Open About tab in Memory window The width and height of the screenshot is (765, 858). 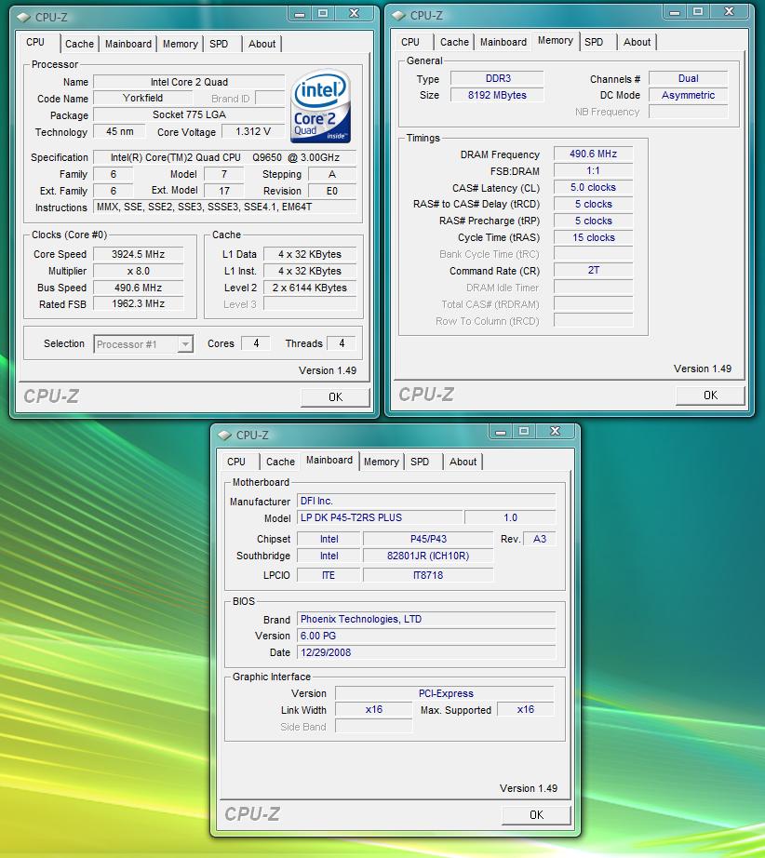pos(637,42)
